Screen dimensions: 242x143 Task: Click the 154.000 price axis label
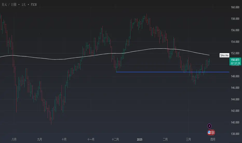point(235,42)
